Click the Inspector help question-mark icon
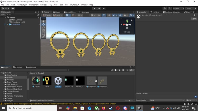Screen dimensions: 198x111 click(194, 15)
